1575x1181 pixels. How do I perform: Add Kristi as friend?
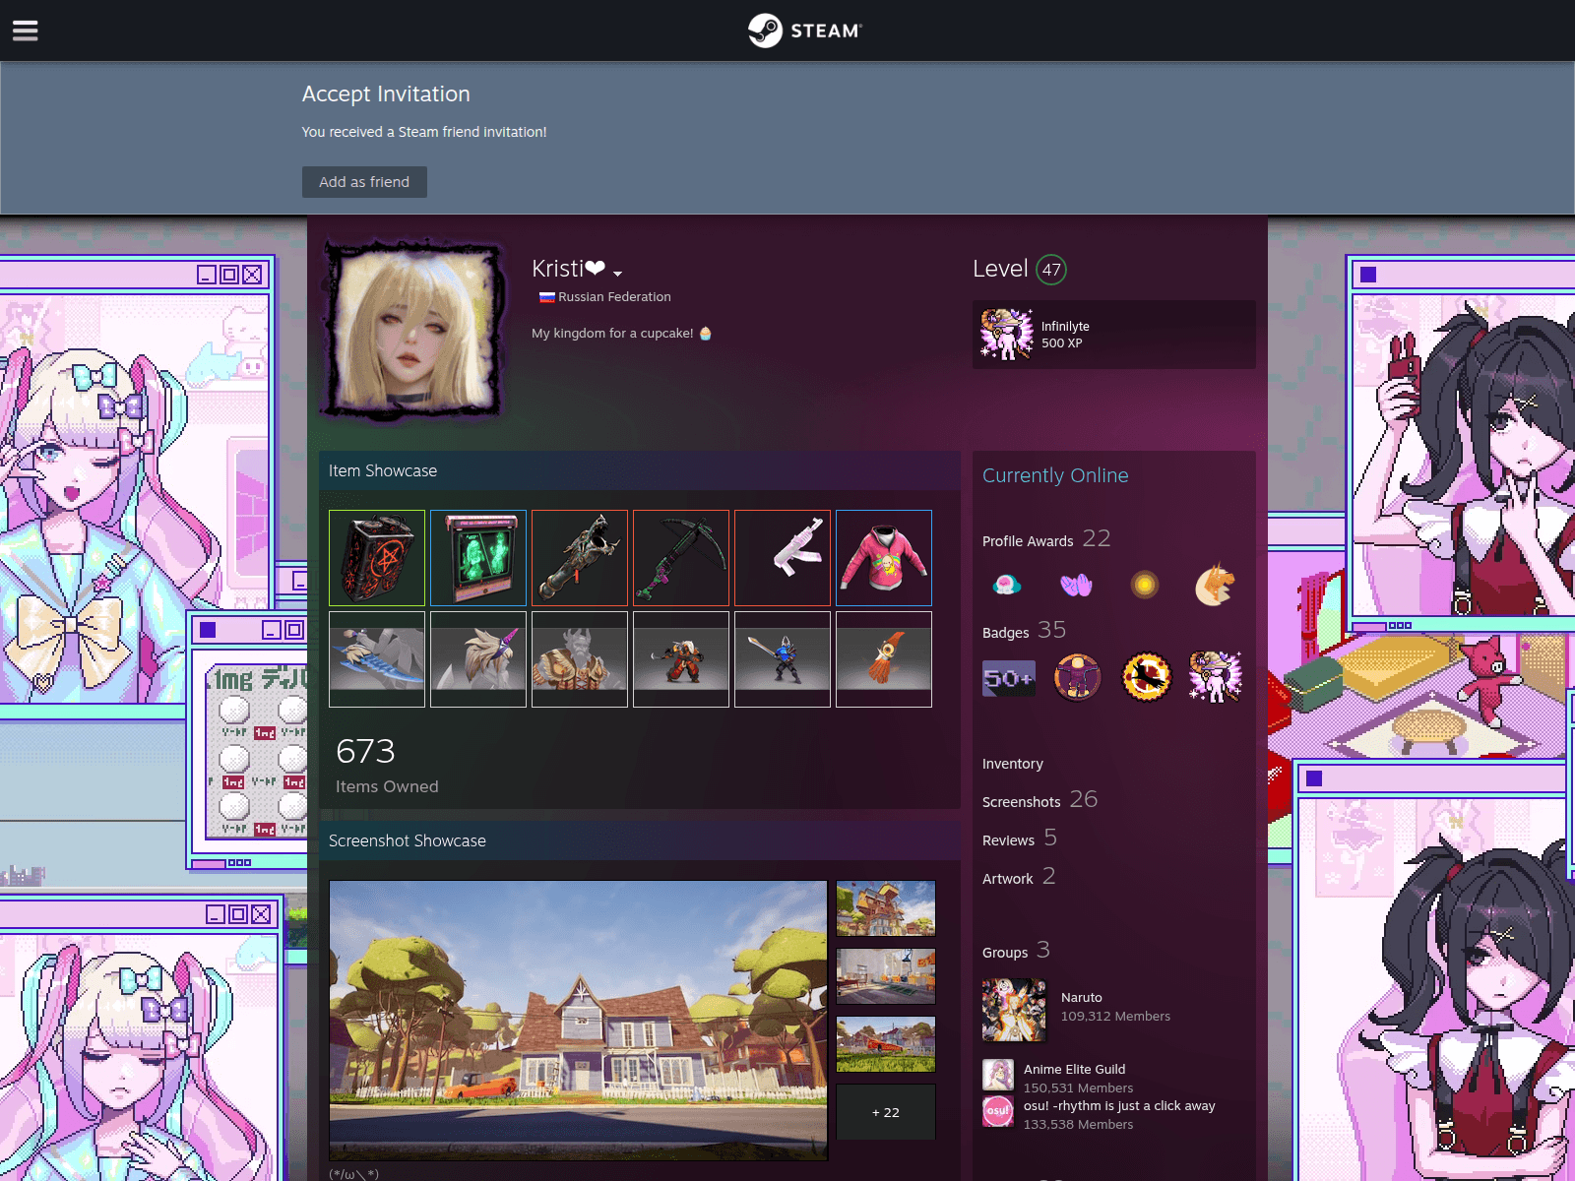point(364,182)
